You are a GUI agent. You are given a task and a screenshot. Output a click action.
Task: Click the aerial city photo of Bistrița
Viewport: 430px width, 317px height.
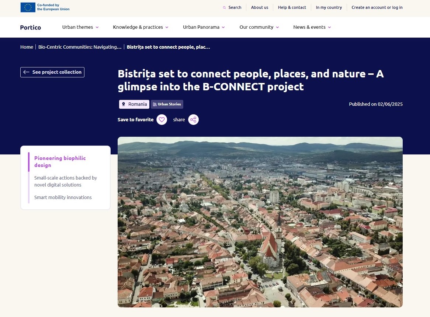[x=260, y=222]
